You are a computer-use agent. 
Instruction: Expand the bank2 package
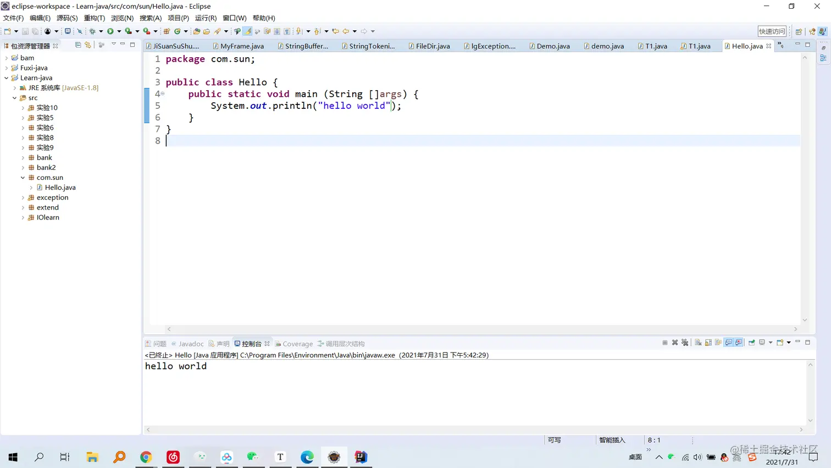23,168
